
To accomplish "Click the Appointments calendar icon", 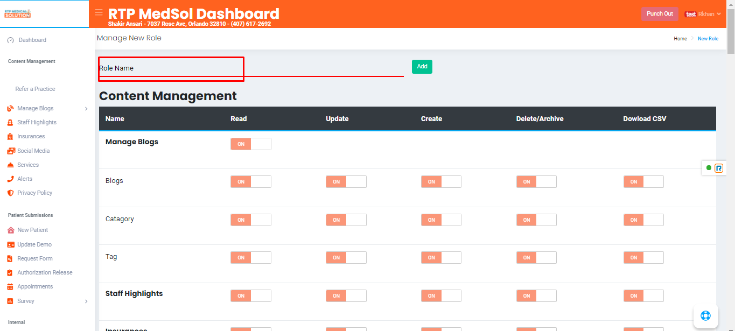I will click(x=10, y=287).
